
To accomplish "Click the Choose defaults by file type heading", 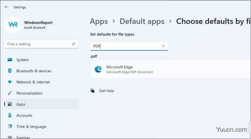I will pyautogui.click(x=213, y=21).
